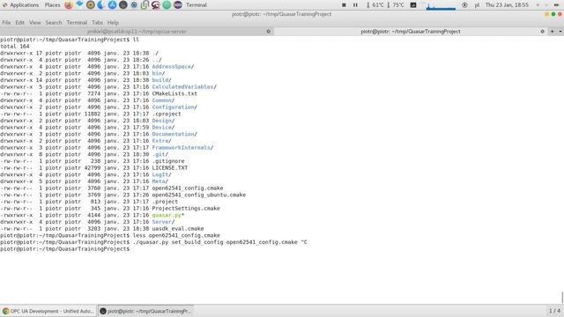Open the File menu

6,22
